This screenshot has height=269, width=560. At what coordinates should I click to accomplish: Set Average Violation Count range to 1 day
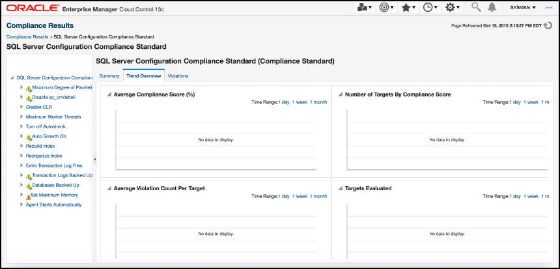pos(284,196)
